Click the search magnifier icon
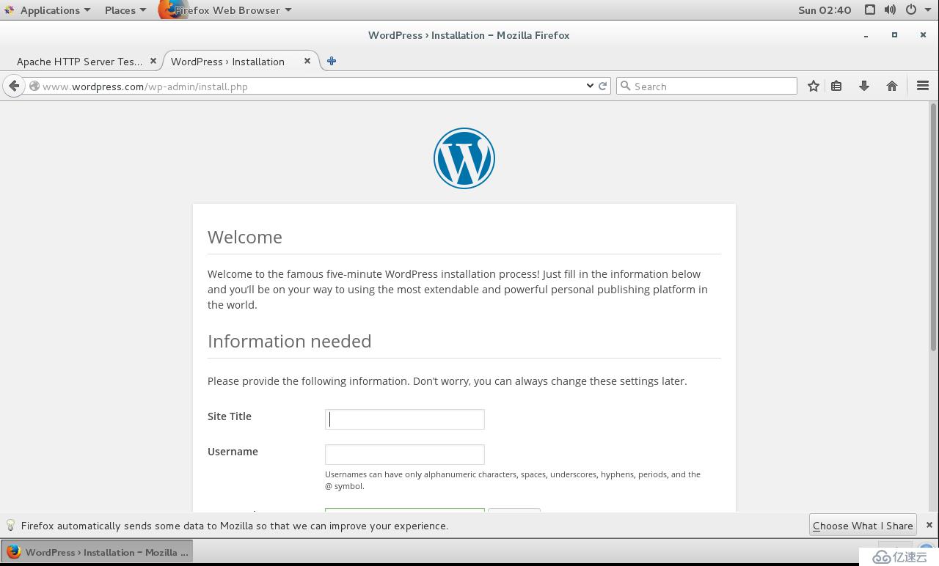Image resolution: width=939 pixels, height=566 pixels. [625, 86]
